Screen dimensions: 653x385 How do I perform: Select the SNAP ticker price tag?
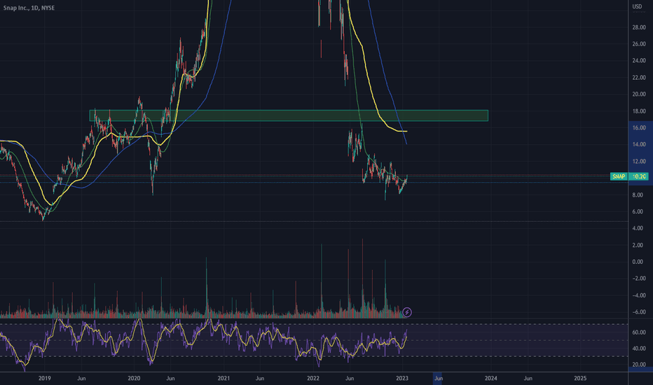pos(619,176)
